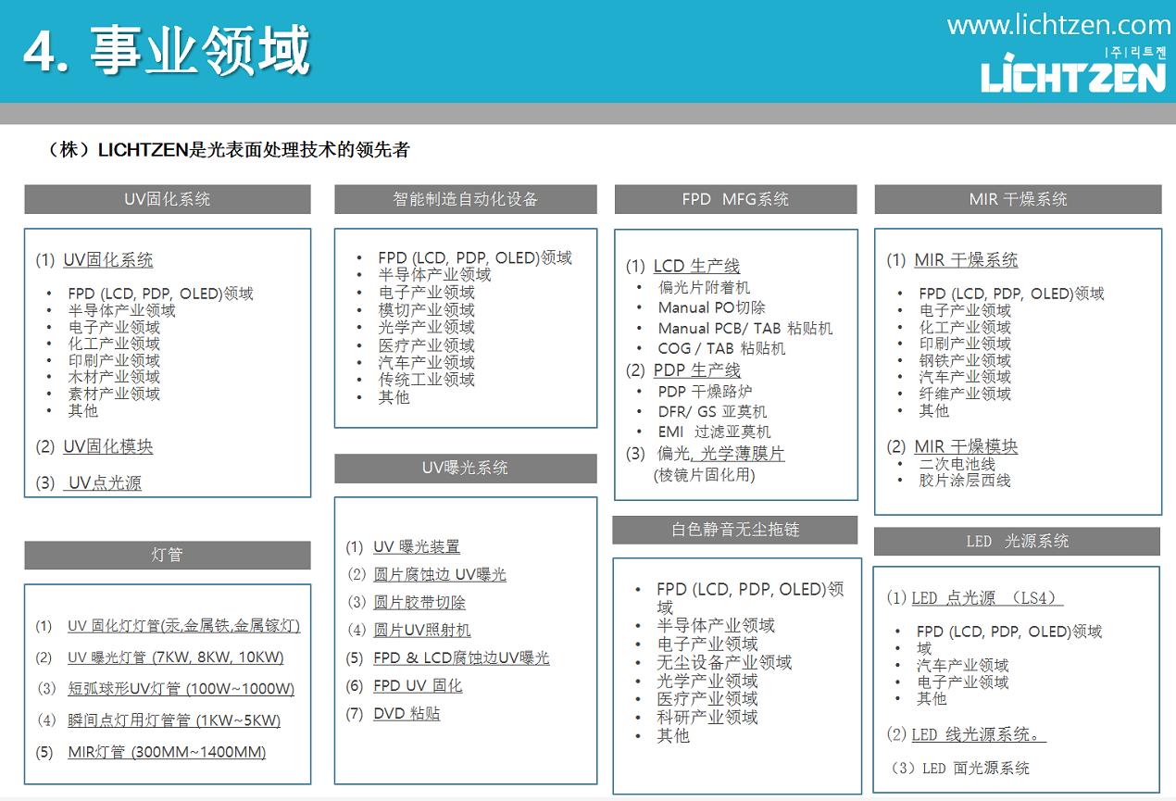
Task: Open the www.lichtzen.com web address
Action: [x=1059, y=25]
